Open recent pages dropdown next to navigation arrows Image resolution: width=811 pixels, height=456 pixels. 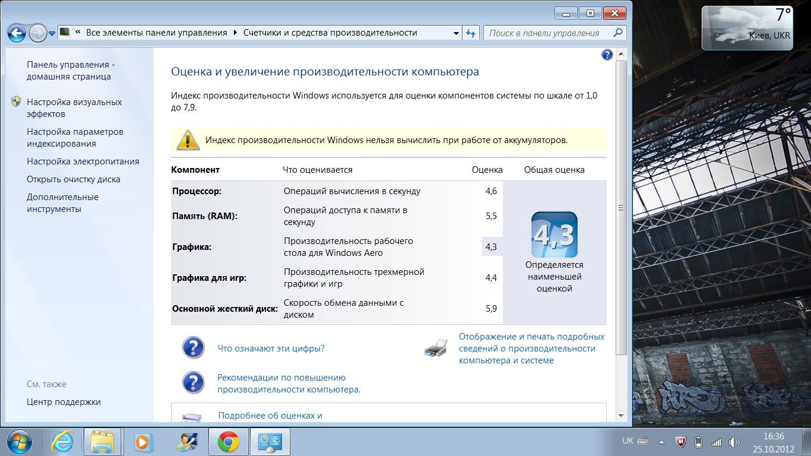click(x=52, y=33)
